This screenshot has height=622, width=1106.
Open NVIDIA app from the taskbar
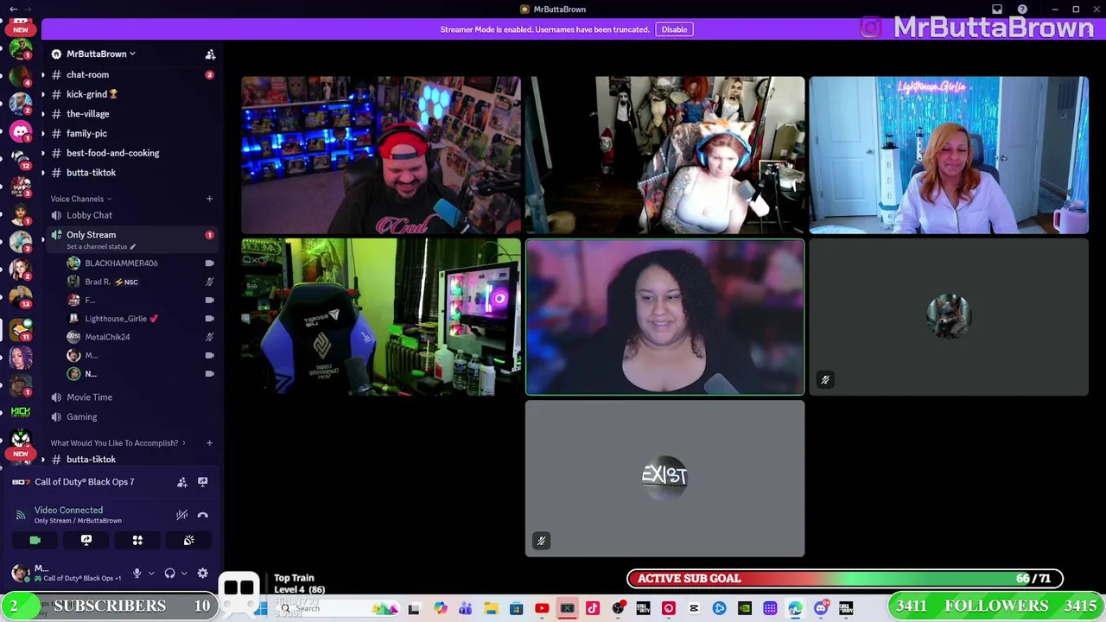(745, 608)
